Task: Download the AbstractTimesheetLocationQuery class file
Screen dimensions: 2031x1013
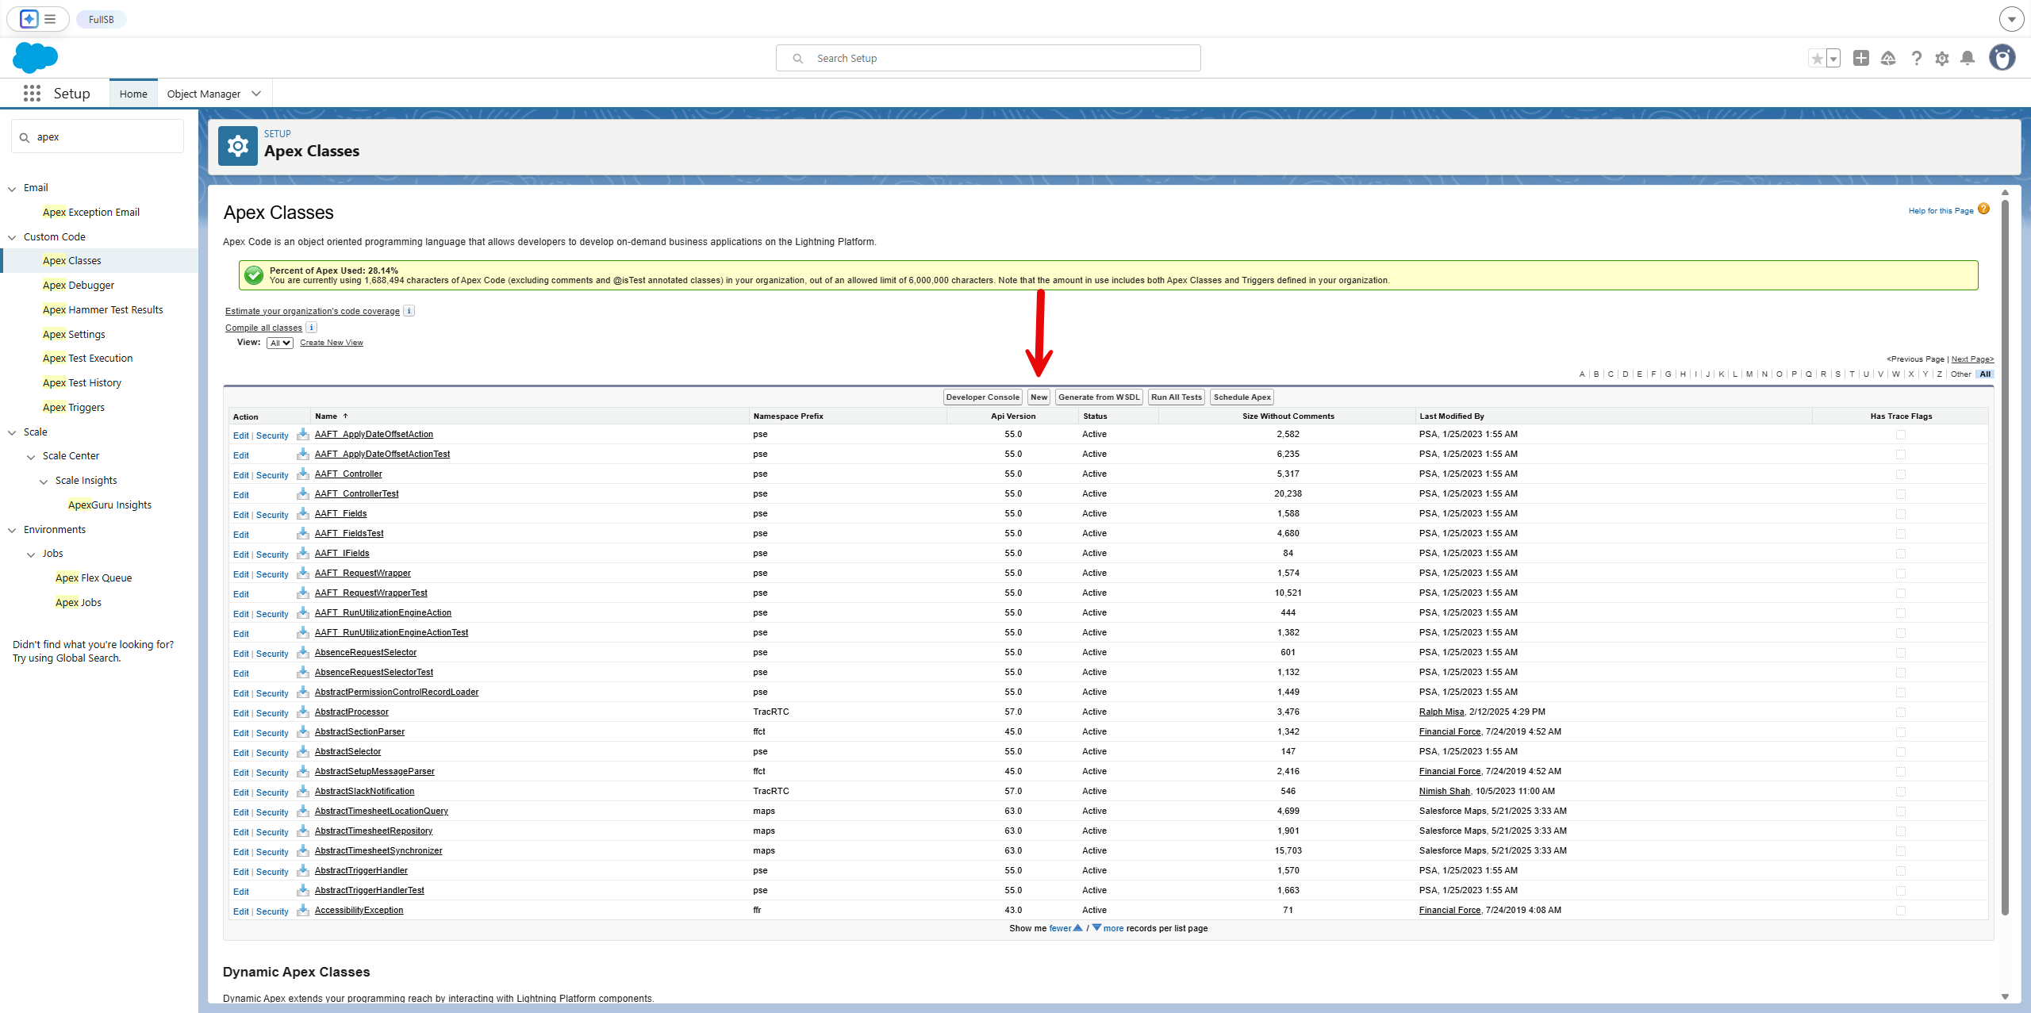Action: (x=303, y=811)
